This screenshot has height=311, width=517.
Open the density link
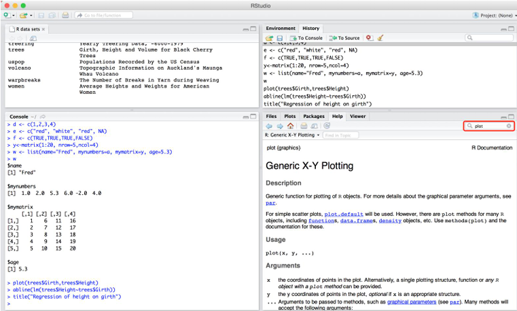[390, 221]
